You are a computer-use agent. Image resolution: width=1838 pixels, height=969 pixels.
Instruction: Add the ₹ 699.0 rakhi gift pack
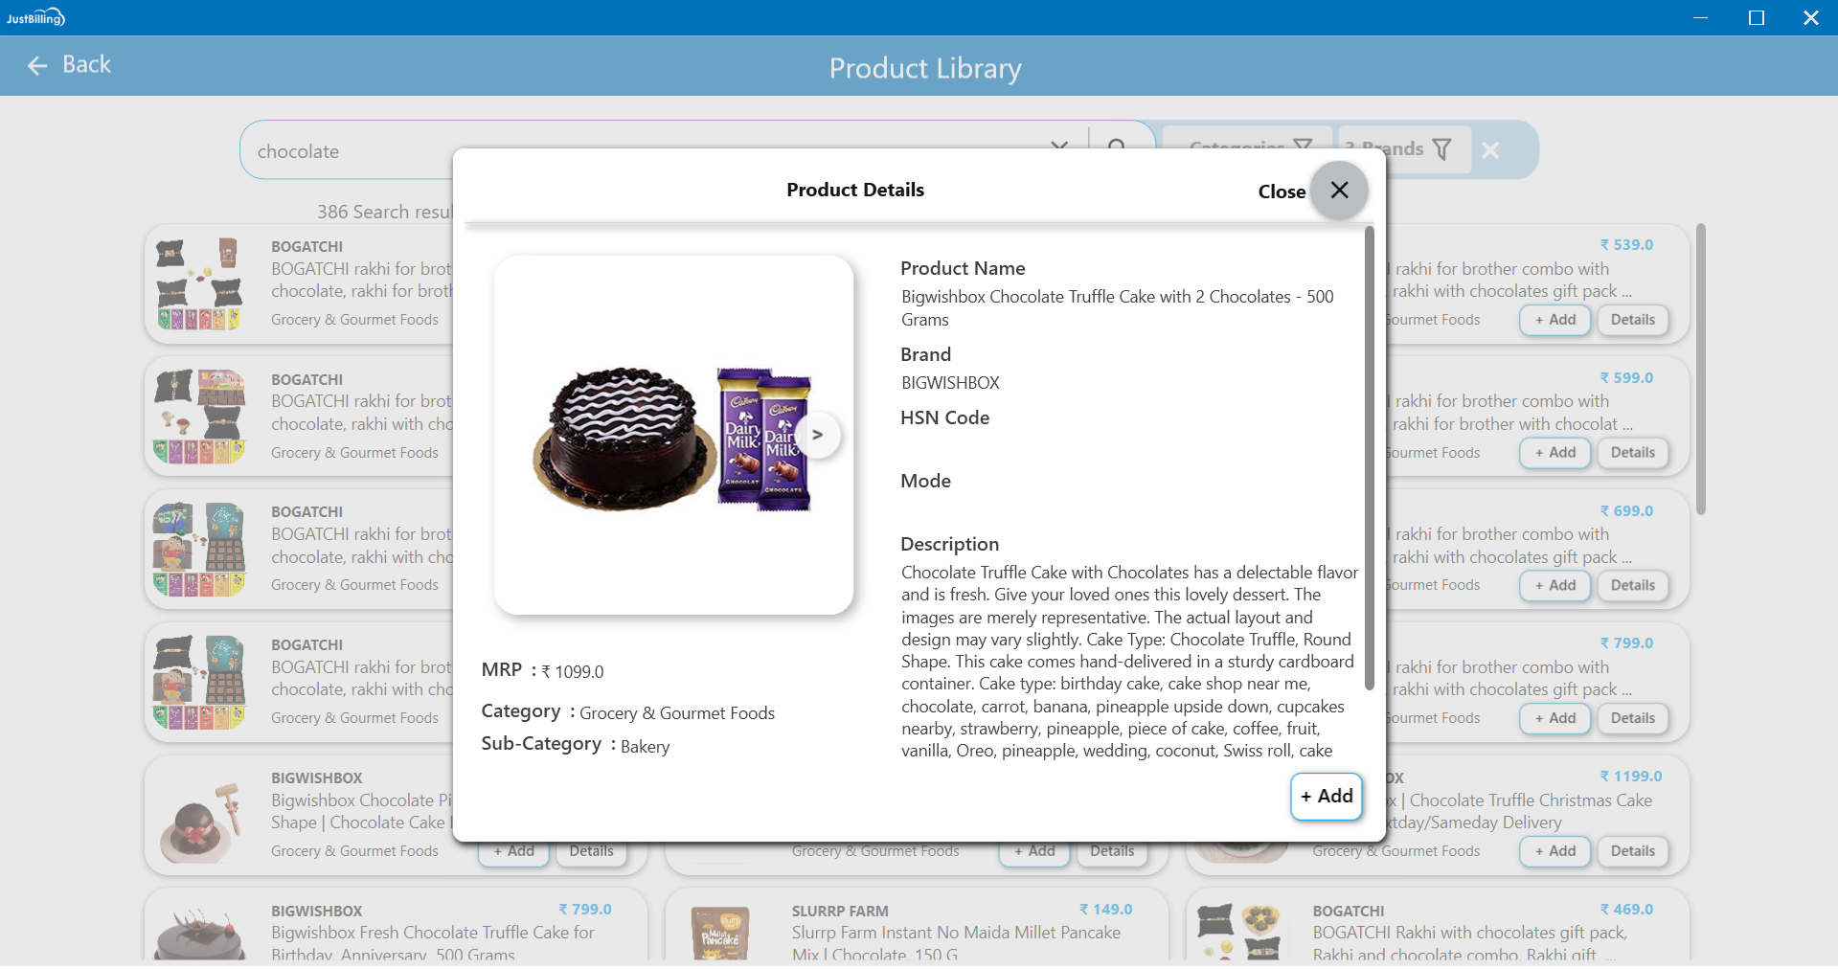[1554, 586]
